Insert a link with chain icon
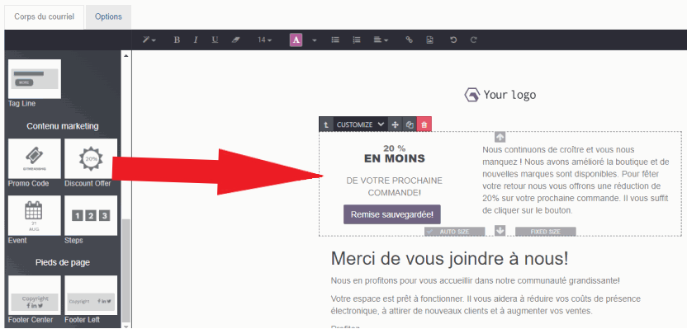687x329 pixels. point(409,40)
